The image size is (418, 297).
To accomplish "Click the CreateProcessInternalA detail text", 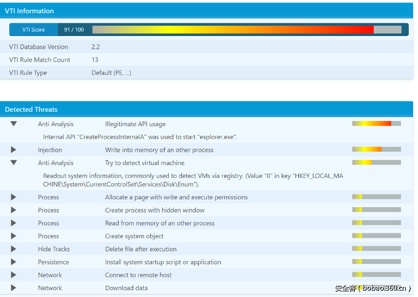I will [x=140, y=137].
